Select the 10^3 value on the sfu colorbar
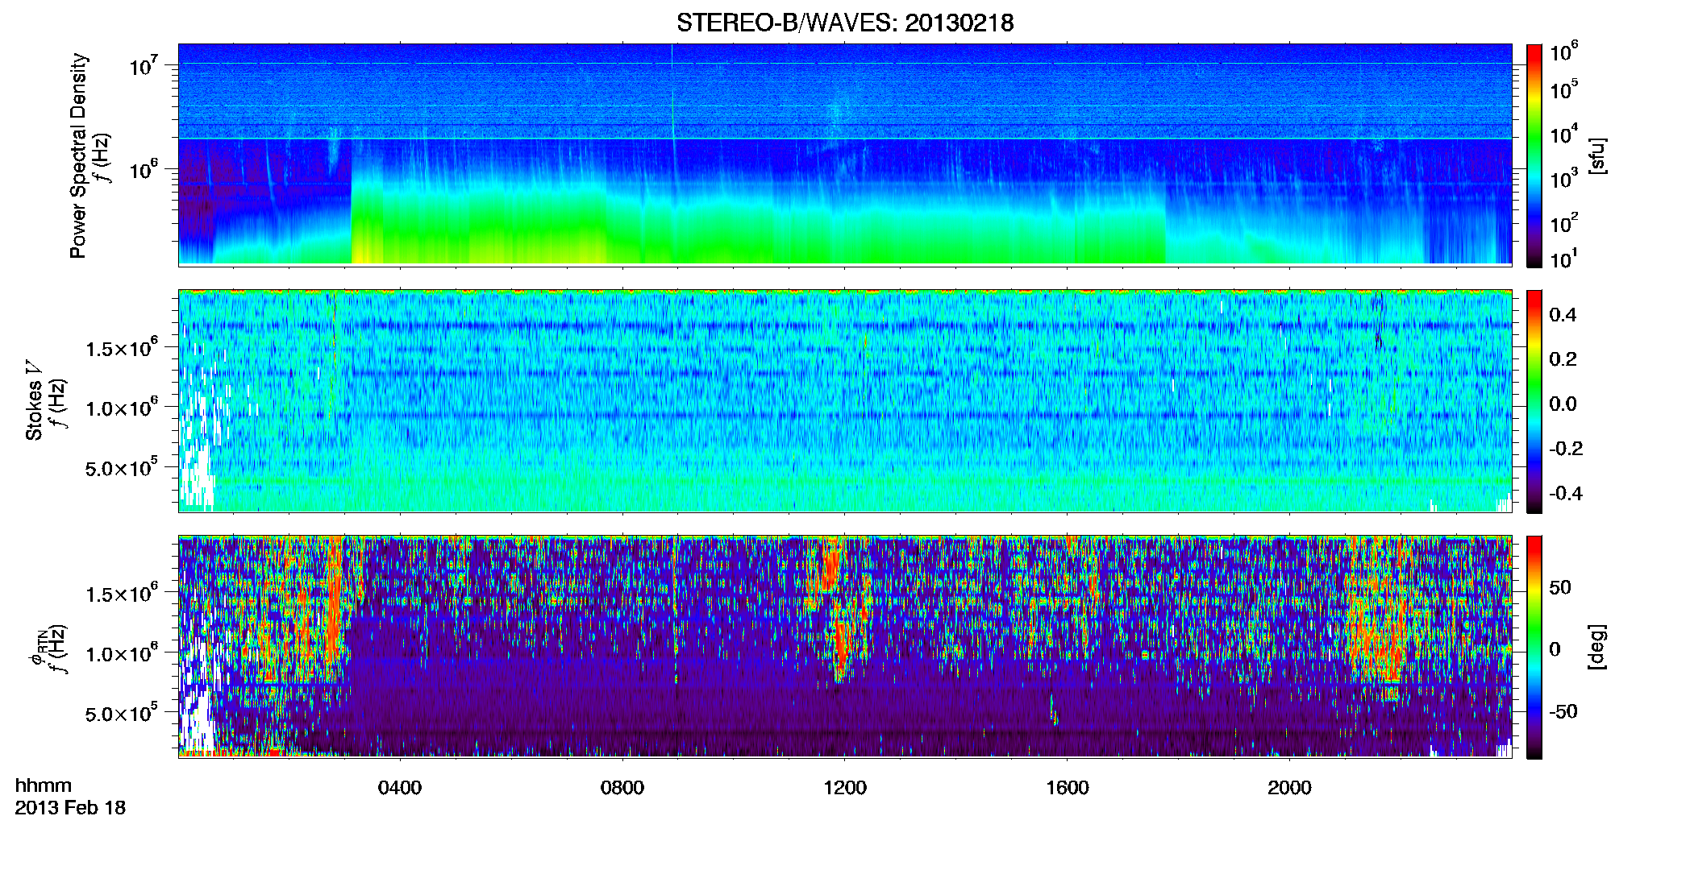 1564,178
